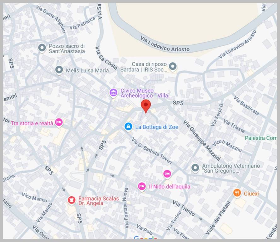
Task: Open the Farmacia Scalas Dr. Angela label
Action: (x=99, y=201)
